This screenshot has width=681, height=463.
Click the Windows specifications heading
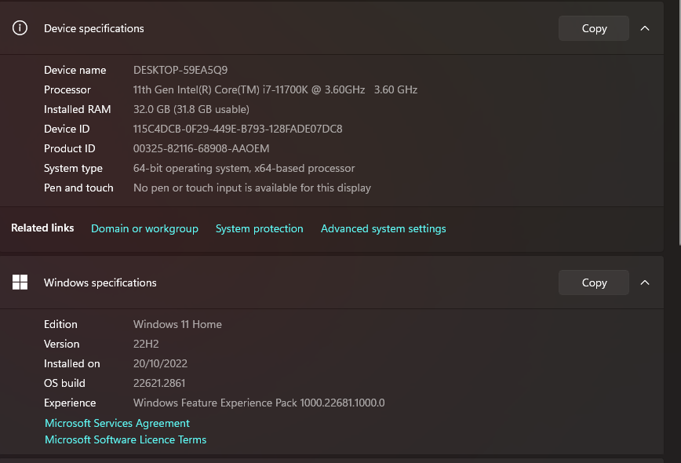coord(100,283)
